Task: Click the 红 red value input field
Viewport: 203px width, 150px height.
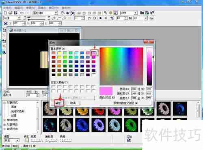Action: [x=149, y=89]
